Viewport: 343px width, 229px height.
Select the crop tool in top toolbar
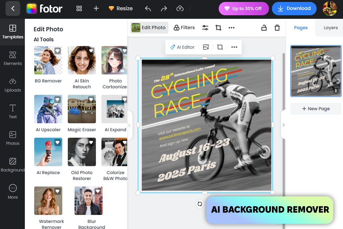tap(218, 27)
